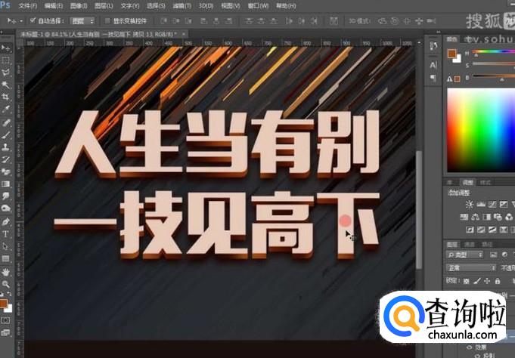
Task: Select the Hand tool
Action: (x=5, y=272)
